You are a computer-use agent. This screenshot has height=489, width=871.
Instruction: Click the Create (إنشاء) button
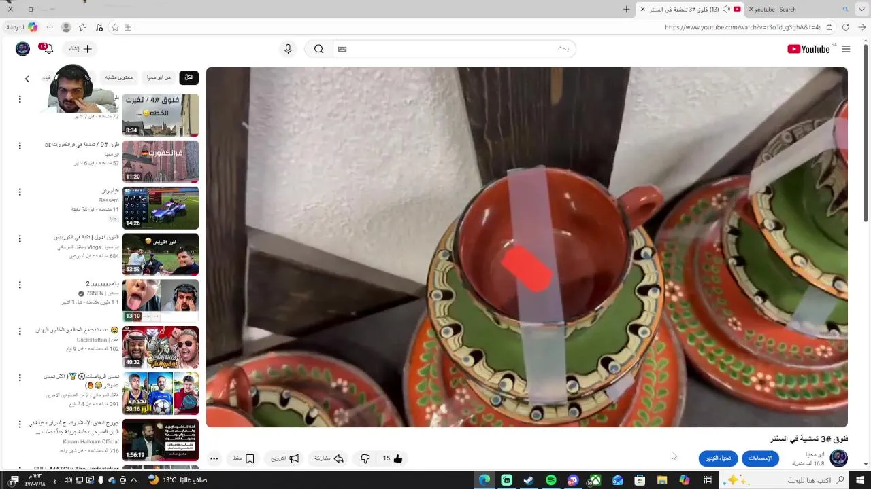click(80, 49)
